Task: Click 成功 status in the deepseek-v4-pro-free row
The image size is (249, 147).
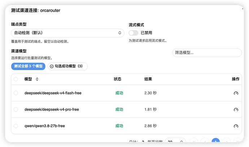Action: coord(119,109)
